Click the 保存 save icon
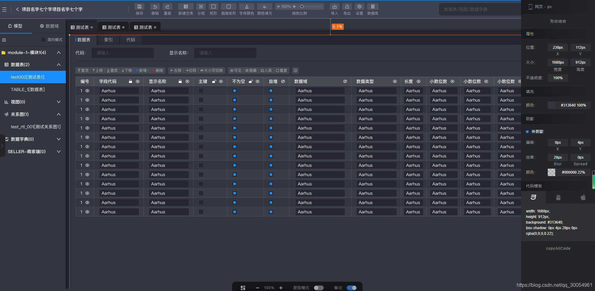The image size is (595, 291). [140, 7]
